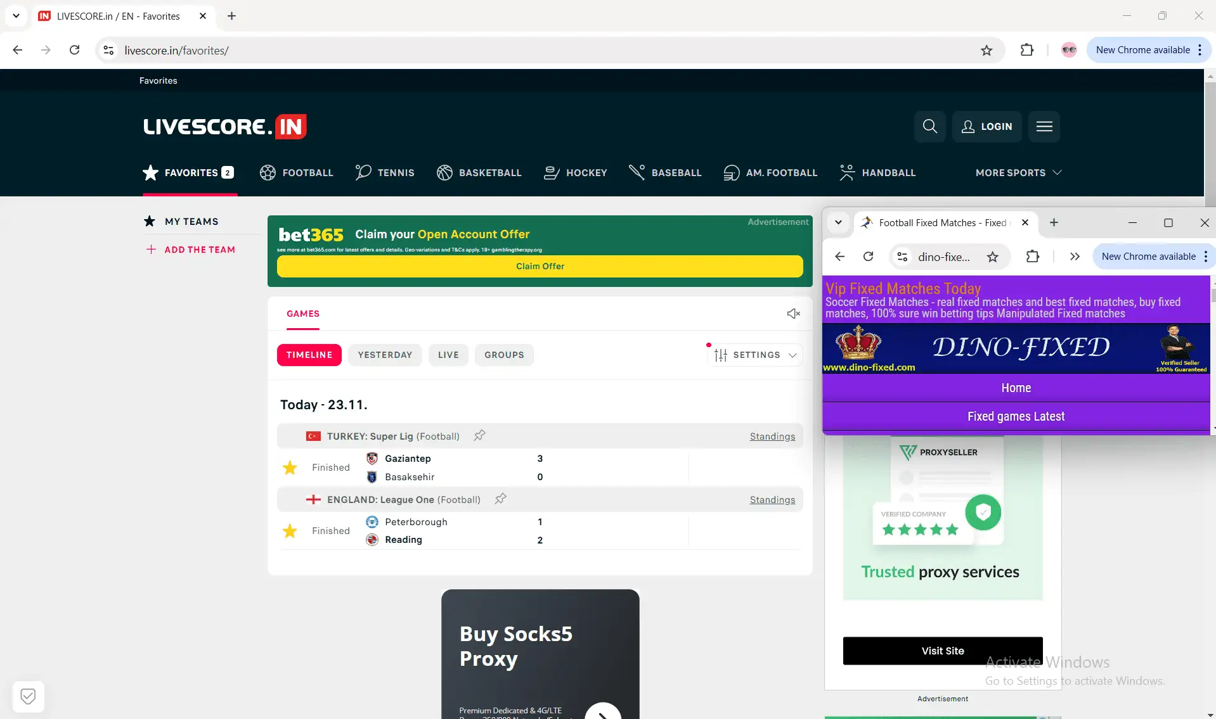Select the Timeline filter

(x=309, y=355)
